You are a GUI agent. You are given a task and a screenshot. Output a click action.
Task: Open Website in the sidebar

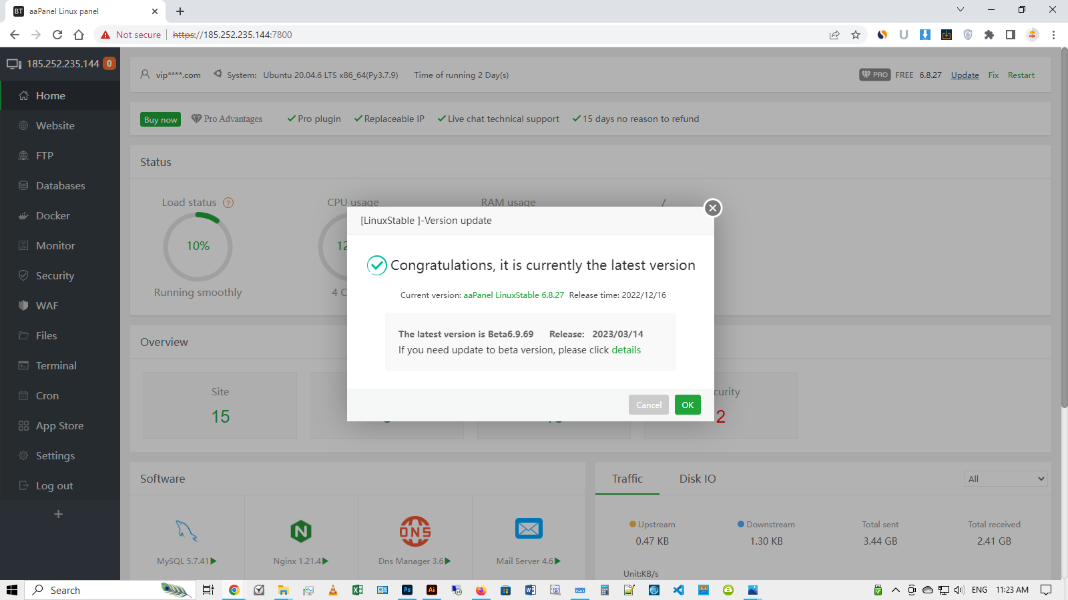tap(60, 125)
